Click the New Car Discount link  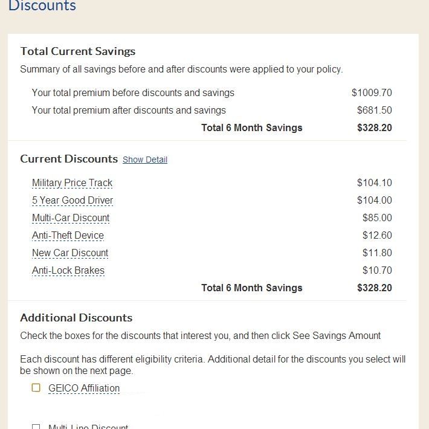pos(70,253)
